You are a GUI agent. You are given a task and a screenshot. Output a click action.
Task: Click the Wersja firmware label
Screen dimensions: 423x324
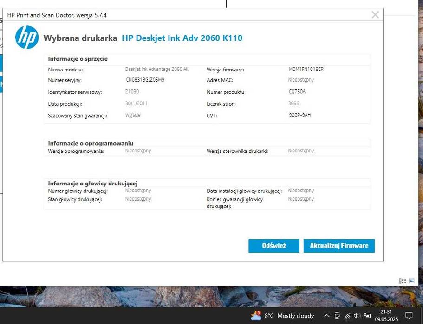pyautogui.click(x=225, y=70)
